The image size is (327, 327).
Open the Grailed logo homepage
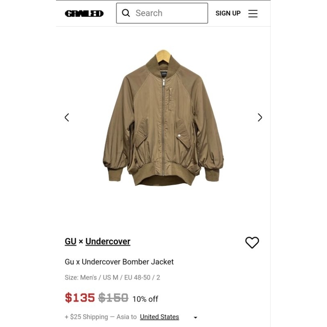point(84,13)
